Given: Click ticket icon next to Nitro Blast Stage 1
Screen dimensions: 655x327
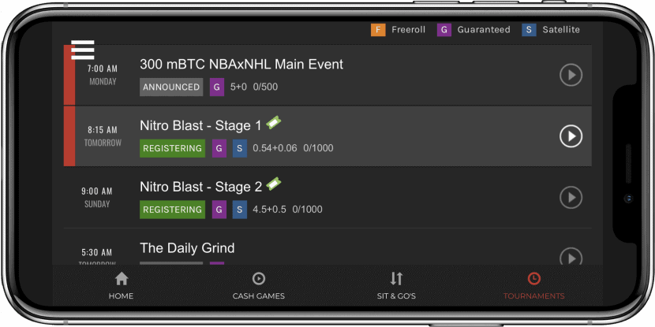Looking at the screenshot, I should pyautogui.click(x=274, y=123).
